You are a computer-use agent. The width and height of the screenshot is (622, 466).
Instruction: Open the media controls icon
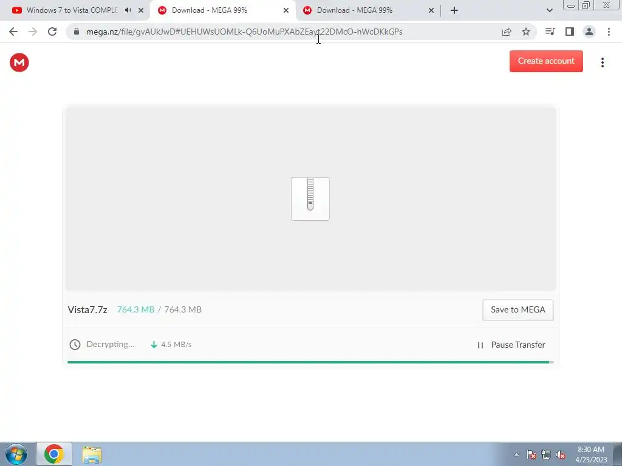550,32
